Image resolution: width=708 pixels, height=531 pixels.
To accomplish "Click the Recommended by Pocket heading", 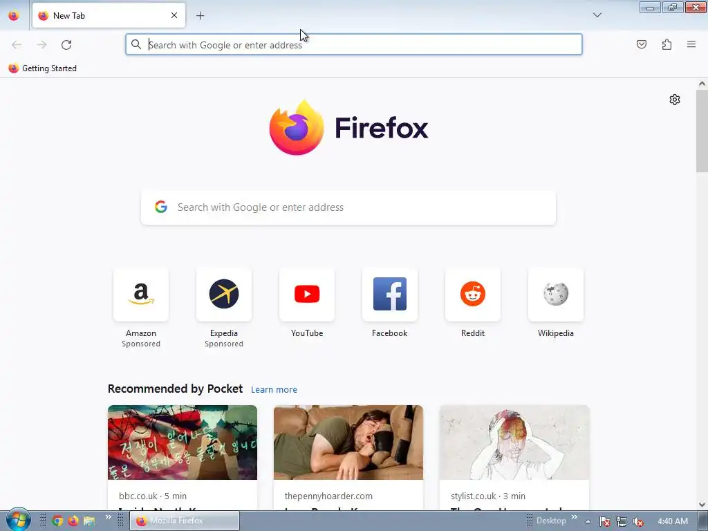I will [175, 389].
